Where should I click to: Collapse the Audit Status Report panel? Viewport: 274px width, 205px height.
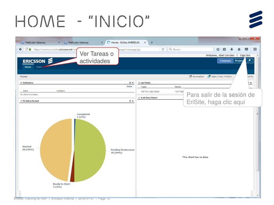(139, 98)
